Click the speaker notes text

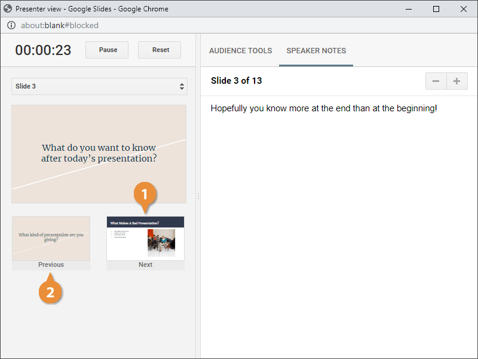[324, 108]
